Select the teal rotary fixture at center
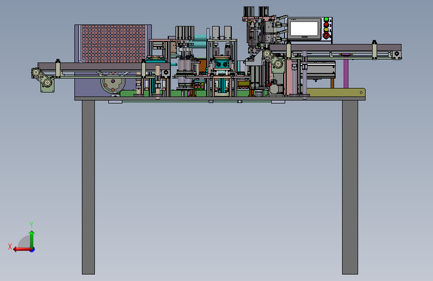 [221, 63]
